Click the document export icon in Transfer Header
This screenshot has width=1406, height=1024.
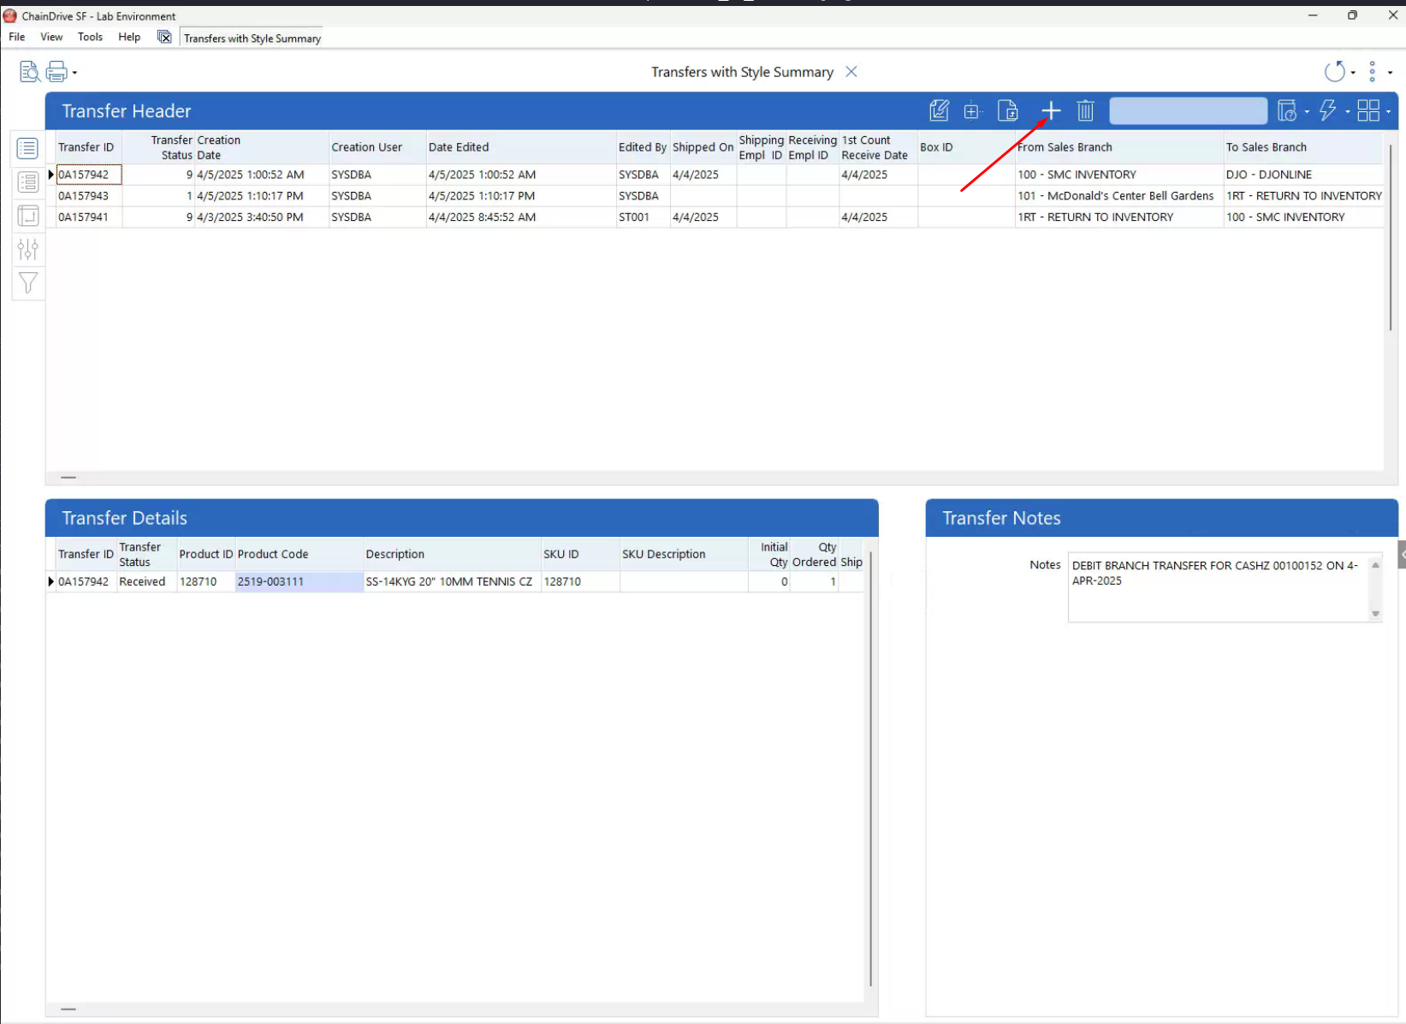(1008, 110)
